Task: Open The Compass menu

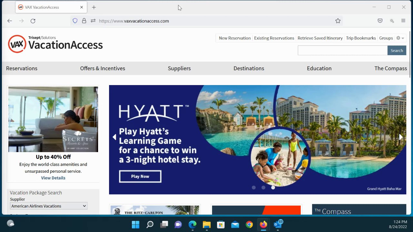Action: coord(390,68)
